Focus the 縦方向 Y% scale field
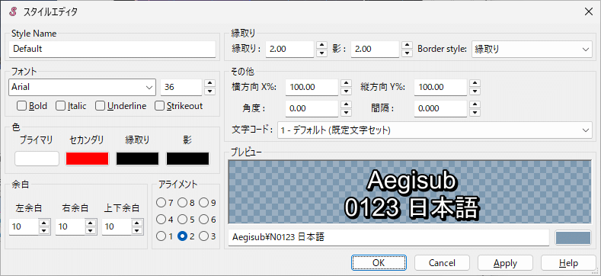The image size is (601, 276). 441,88
